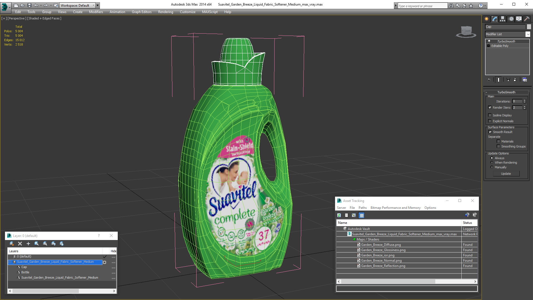Refresh Asset Tracking list icon

coord(339,215)
